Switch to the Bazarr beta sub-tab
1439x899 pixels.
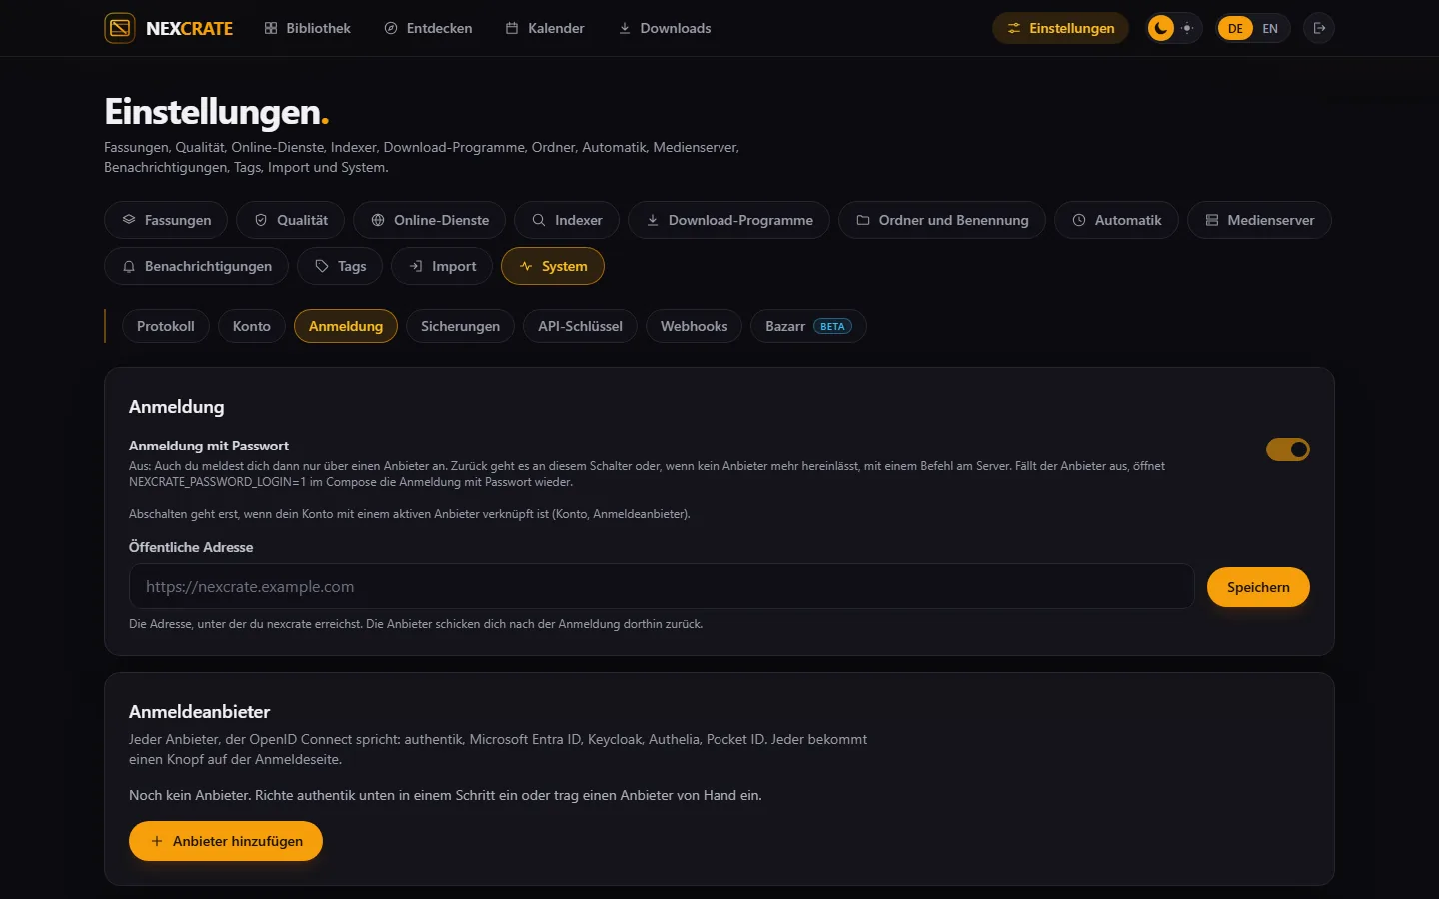point(808,326)
